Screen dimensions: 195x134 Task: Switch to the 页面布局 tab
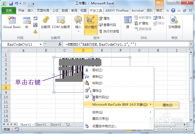pyautogui.click(x=43, y=11)
